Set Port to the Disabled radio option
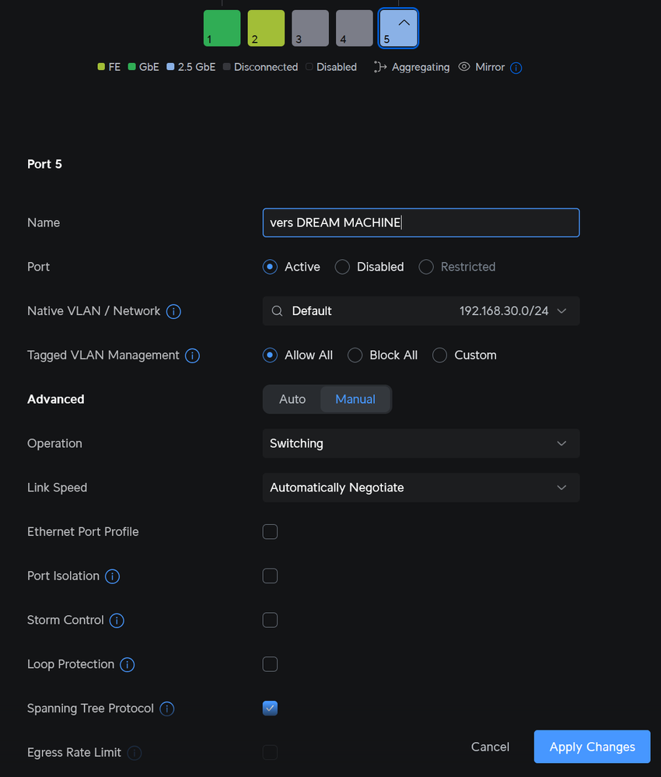 (342, 267)
